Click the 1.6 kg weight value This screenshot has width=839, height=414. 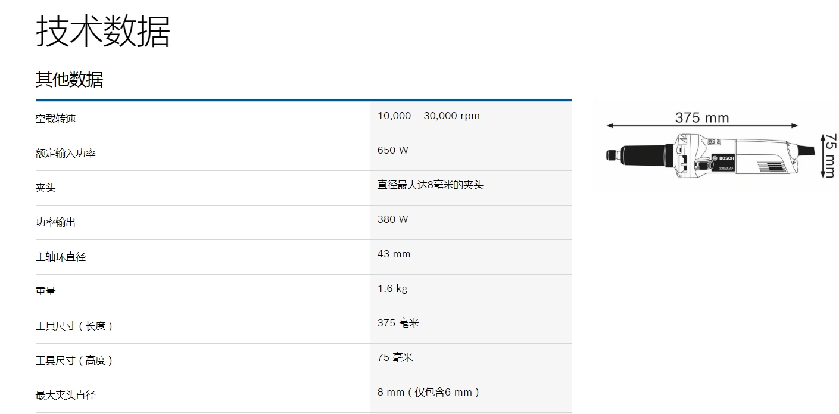click(392, 288)
